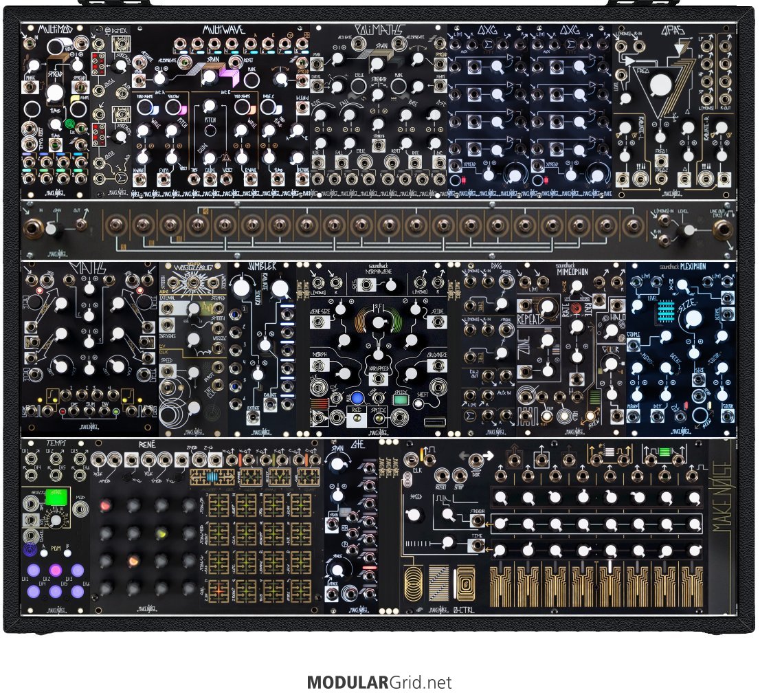The height and width of the screenshot is (697, 760).
Task: Click the Maths module title
Action: pos(89,269)
